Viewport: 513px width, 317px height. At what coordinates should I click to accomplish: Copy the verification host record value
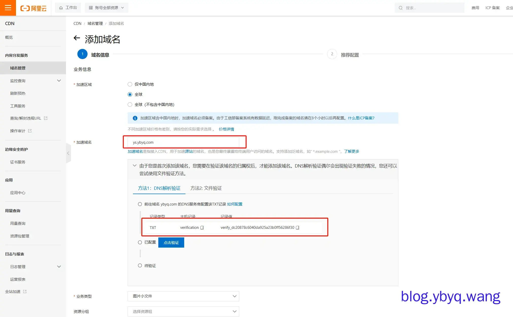(202, 228)
